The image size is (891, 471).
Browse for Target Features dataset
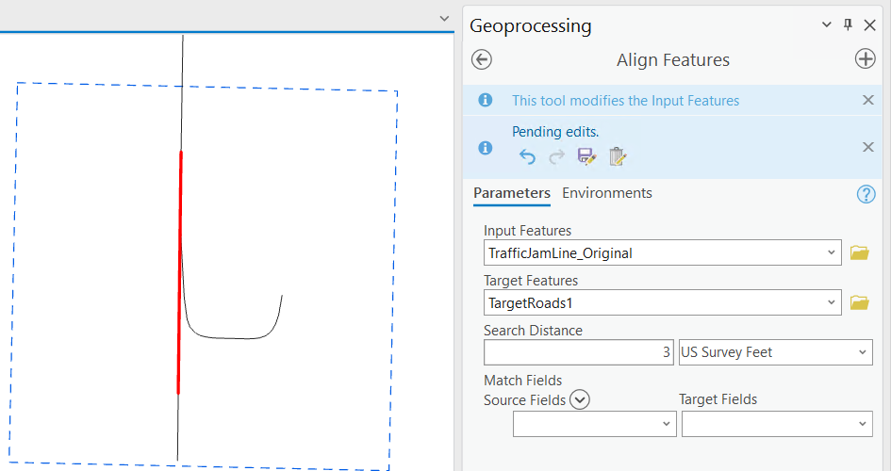click(x=859, y=302)
